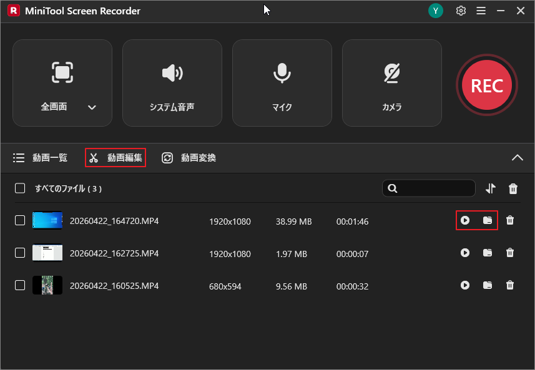Select the マイク microphone icon
The image size is (535, 370).
click(x=282, y=72)
